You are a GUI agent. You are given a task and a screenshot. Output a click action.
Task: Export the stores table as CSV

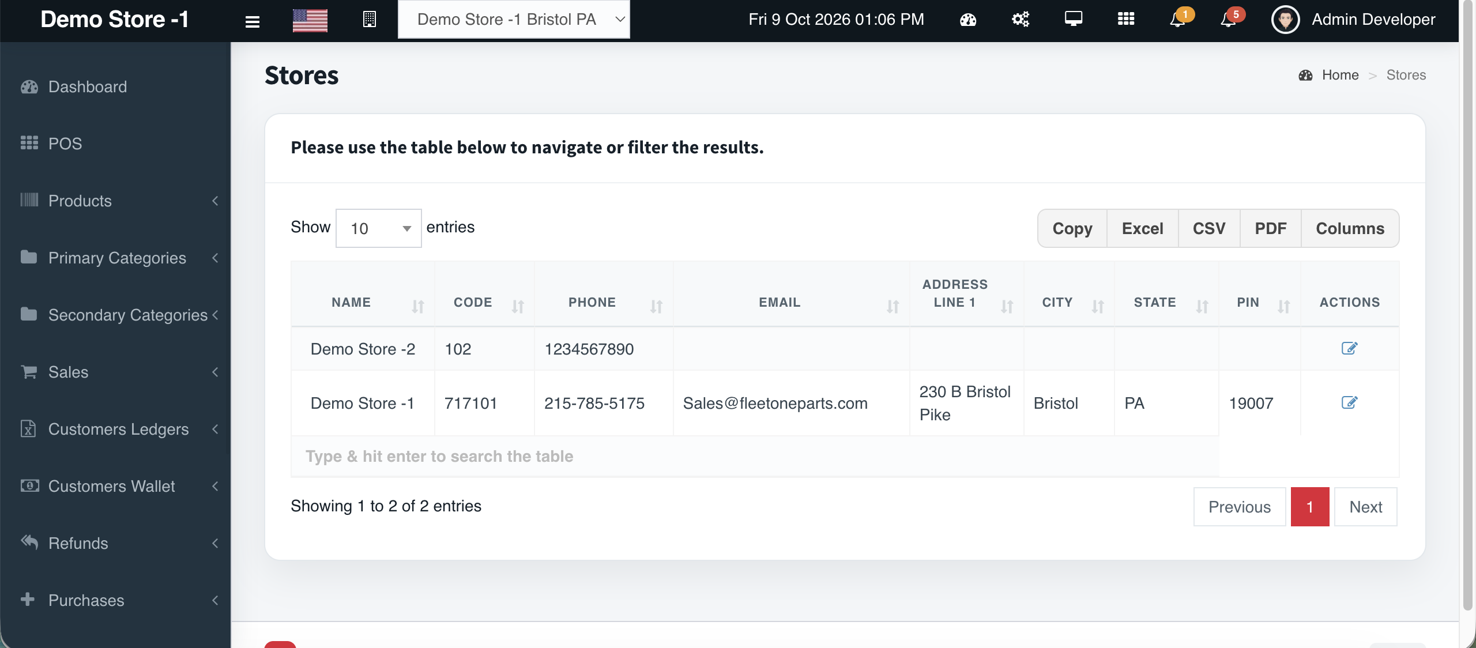pos(1209,228)
